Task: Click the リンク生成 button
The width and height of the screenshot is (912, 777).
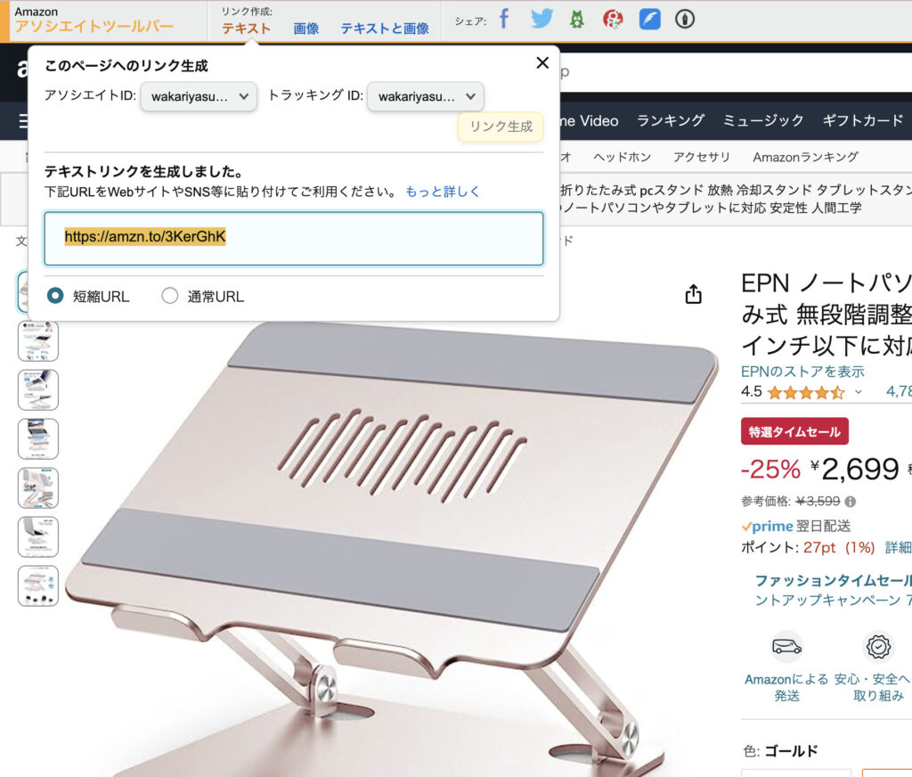Action: [501, 127]
